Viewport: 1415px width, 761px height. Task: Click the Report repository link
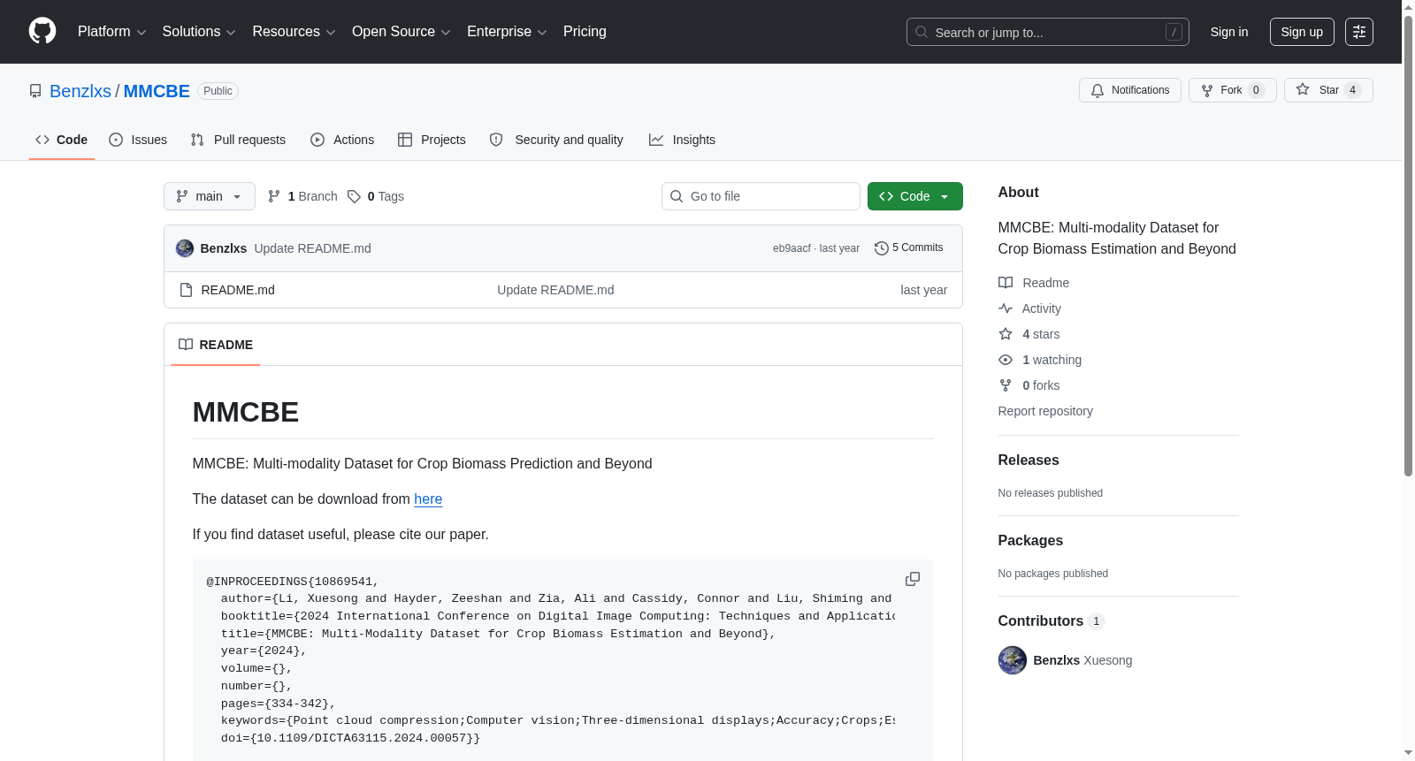pos(1045,411)
